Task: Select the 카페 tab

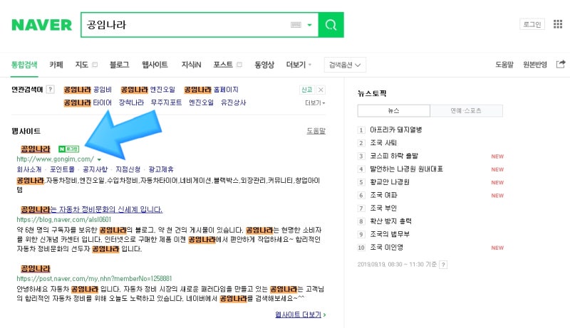Action: (56, 65)
